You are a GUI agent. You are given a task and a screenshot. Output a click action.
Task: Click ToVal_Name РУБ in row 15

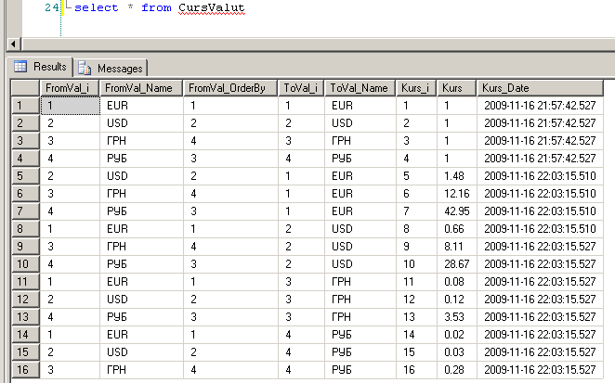342,352
